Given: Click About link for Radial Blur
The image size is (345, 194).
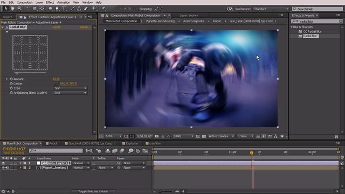Looking at the screenshot, I should tap(84, 27).
